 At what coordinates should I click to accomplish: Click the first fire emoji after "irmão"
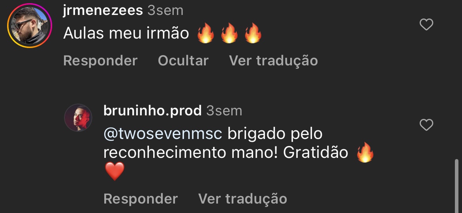tap(205, 33)
